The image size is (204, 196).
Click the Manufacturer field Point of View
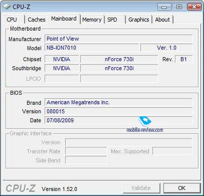tap(118, 39)
